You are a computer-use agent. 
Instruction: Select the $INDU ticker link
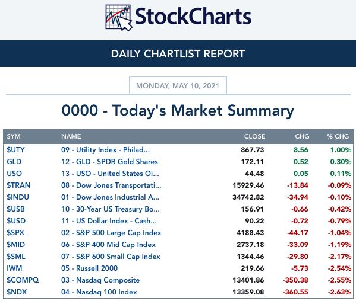tap(18, 197)
